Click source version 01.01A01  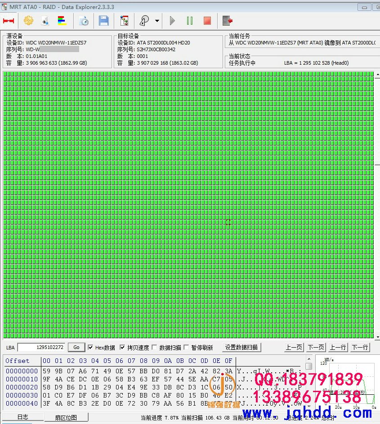(36, 56)
